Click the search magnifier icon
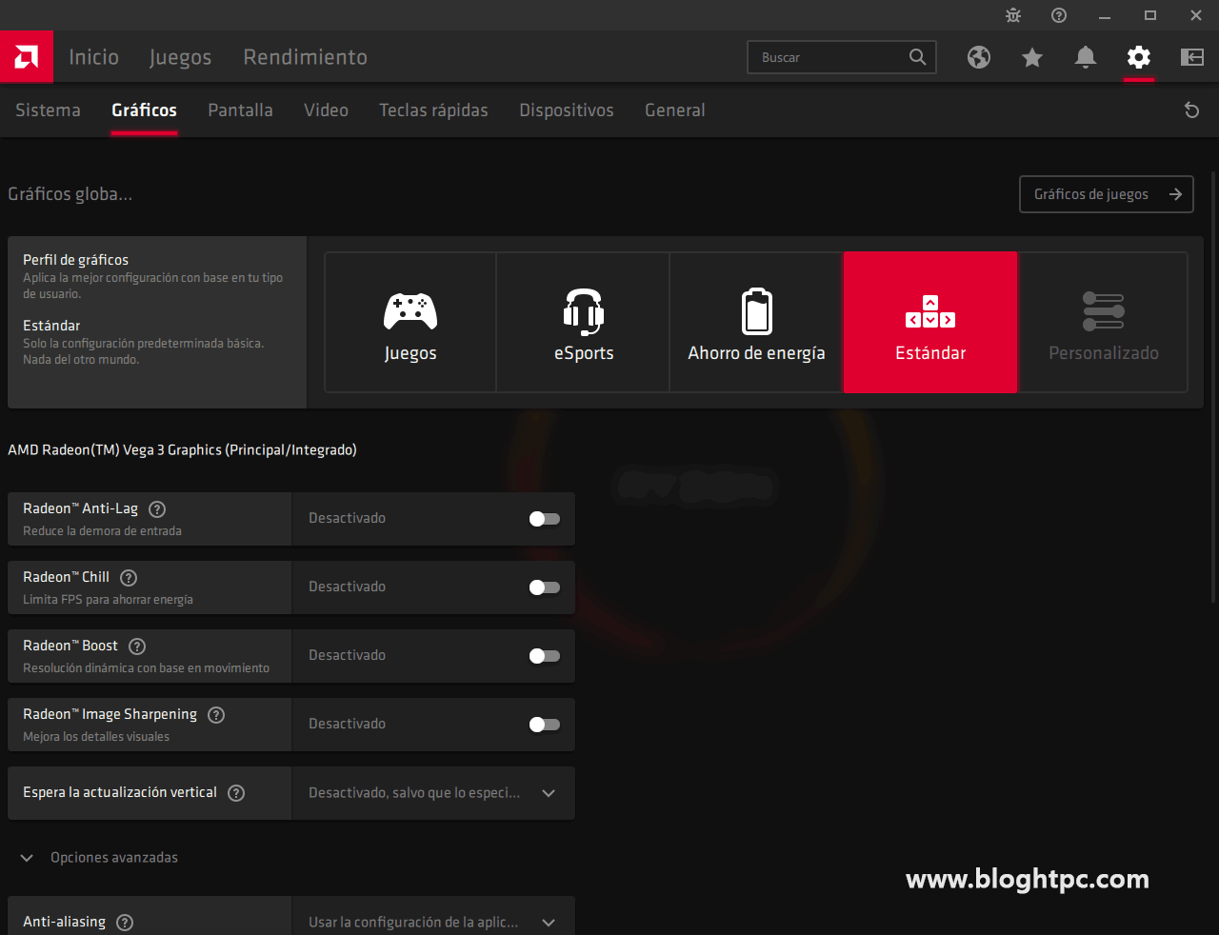The image size is (1219, 935). coord(917,57)
